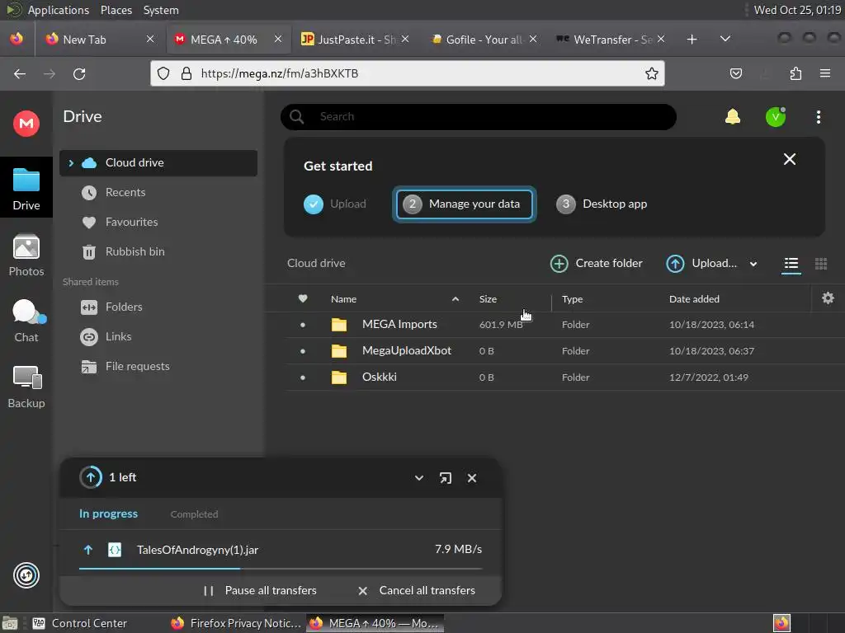Open transfers panel in full view
The image size is (845, 633).
click(x=445, y=478)
